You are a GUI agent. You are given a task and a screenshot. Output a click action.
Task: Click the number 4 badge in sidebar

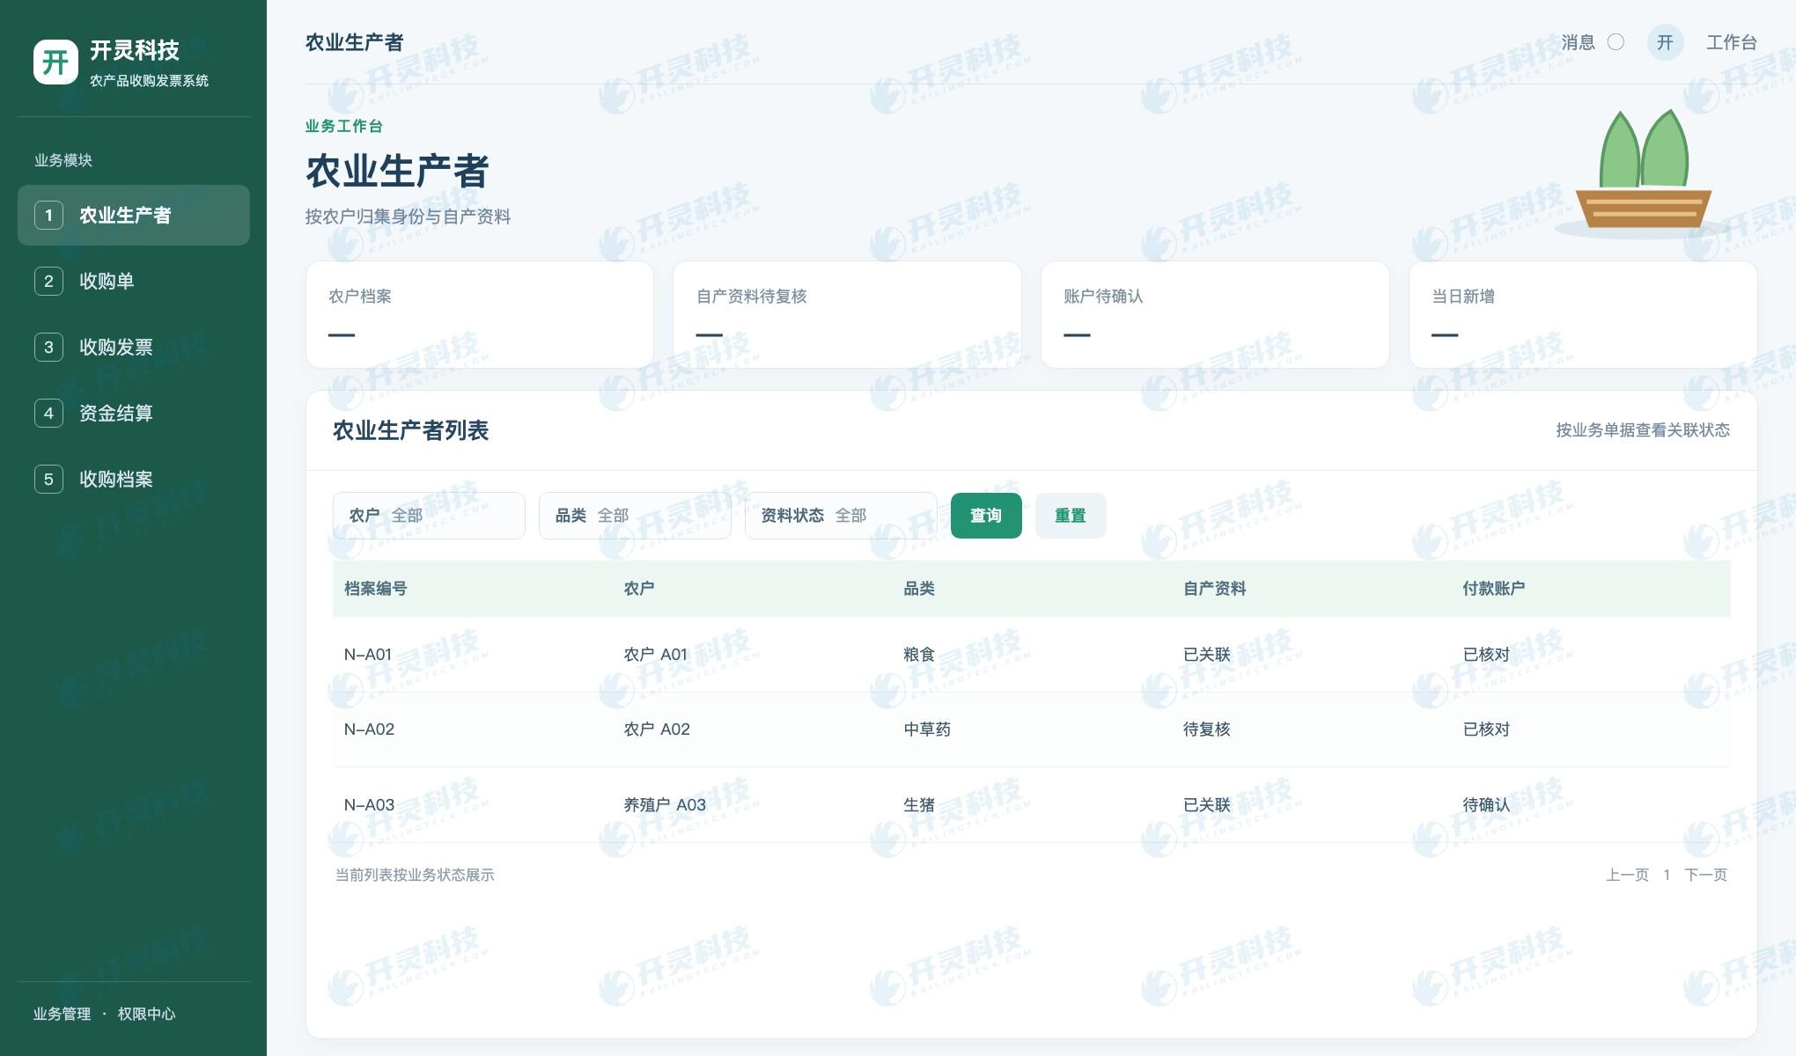(48, 413)
